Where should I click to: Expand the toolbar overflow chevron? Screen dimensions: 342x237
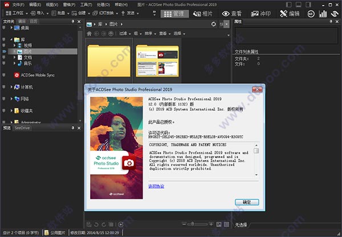pos(154,13)
